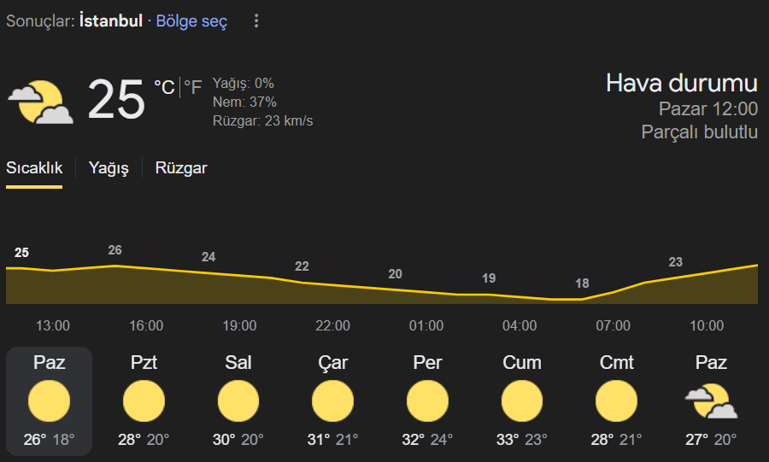Switch temperature unit to °C

(164, 88)
